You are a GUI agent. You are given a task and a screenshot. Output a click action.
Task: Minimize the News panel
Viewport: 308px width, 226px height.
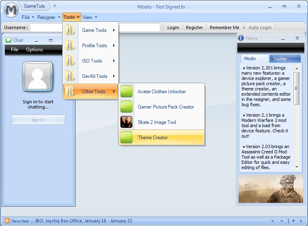coord(283,39)
